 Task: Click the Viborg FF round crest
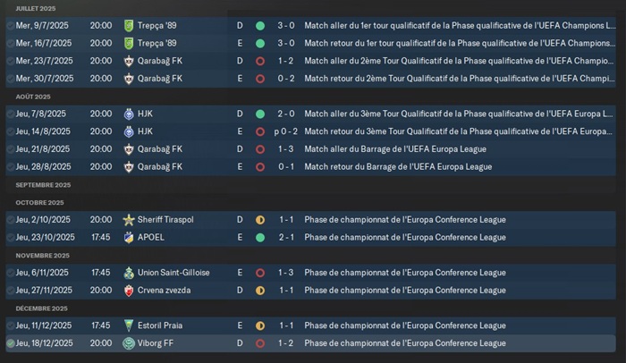click(x=129, y=343)
